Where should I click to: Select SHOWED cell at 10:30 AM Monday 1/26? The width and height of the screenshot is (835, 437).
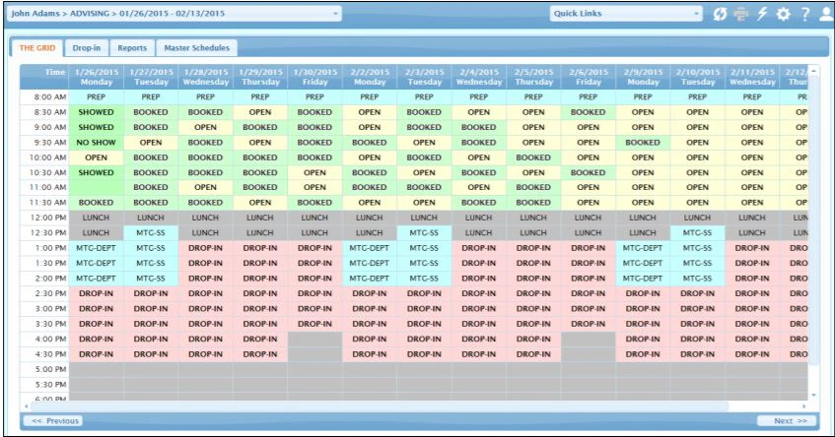(x=97, y=172)
